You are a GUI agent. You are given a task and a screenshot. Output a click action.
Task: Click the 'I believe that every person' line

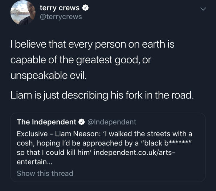[93, 44]
